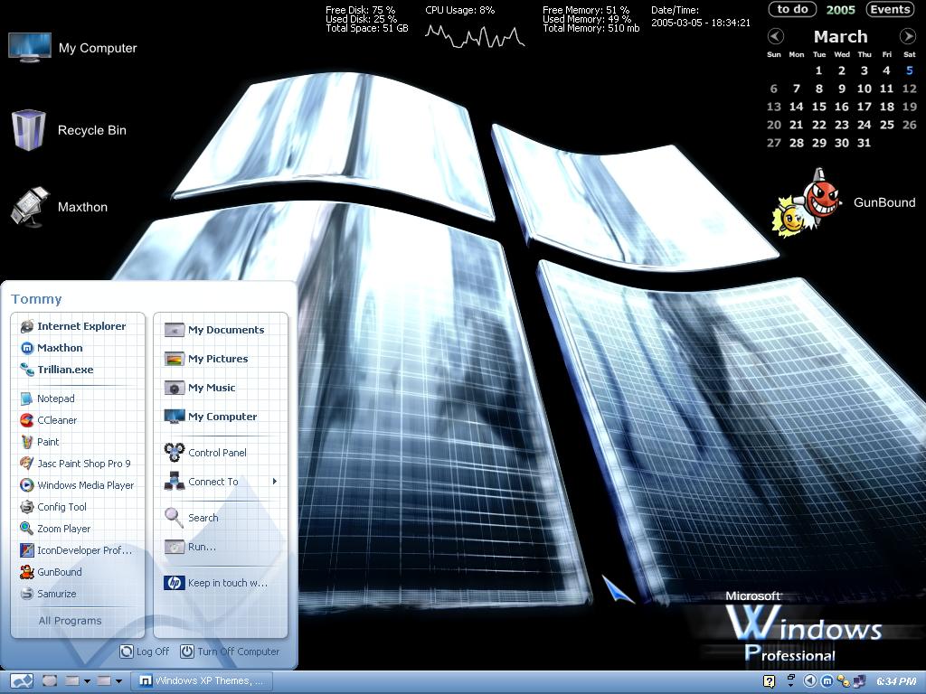926x694 pixels.
Task: Click the help question mark tray icon
Action: click(769, 681)
